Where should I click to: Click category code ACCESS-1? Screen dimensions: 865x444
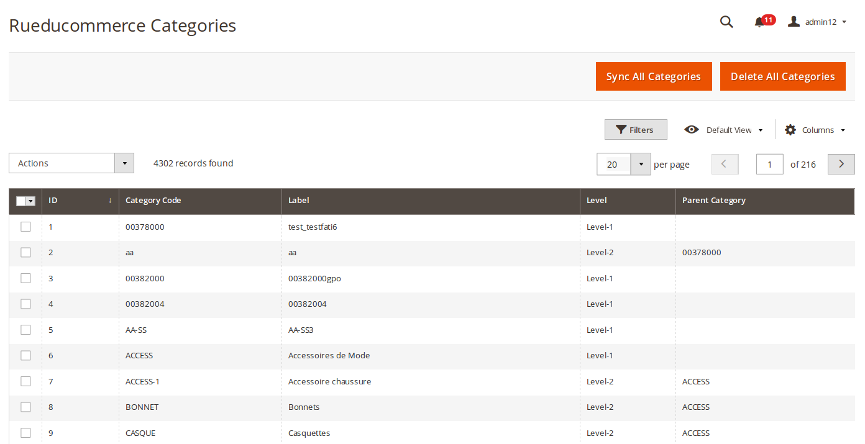point(142,382)
